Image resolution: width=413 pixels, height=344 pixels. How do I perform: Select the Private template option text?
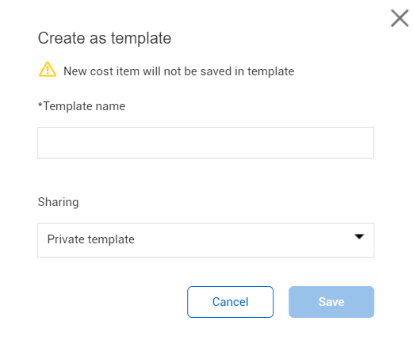[91, 239]
